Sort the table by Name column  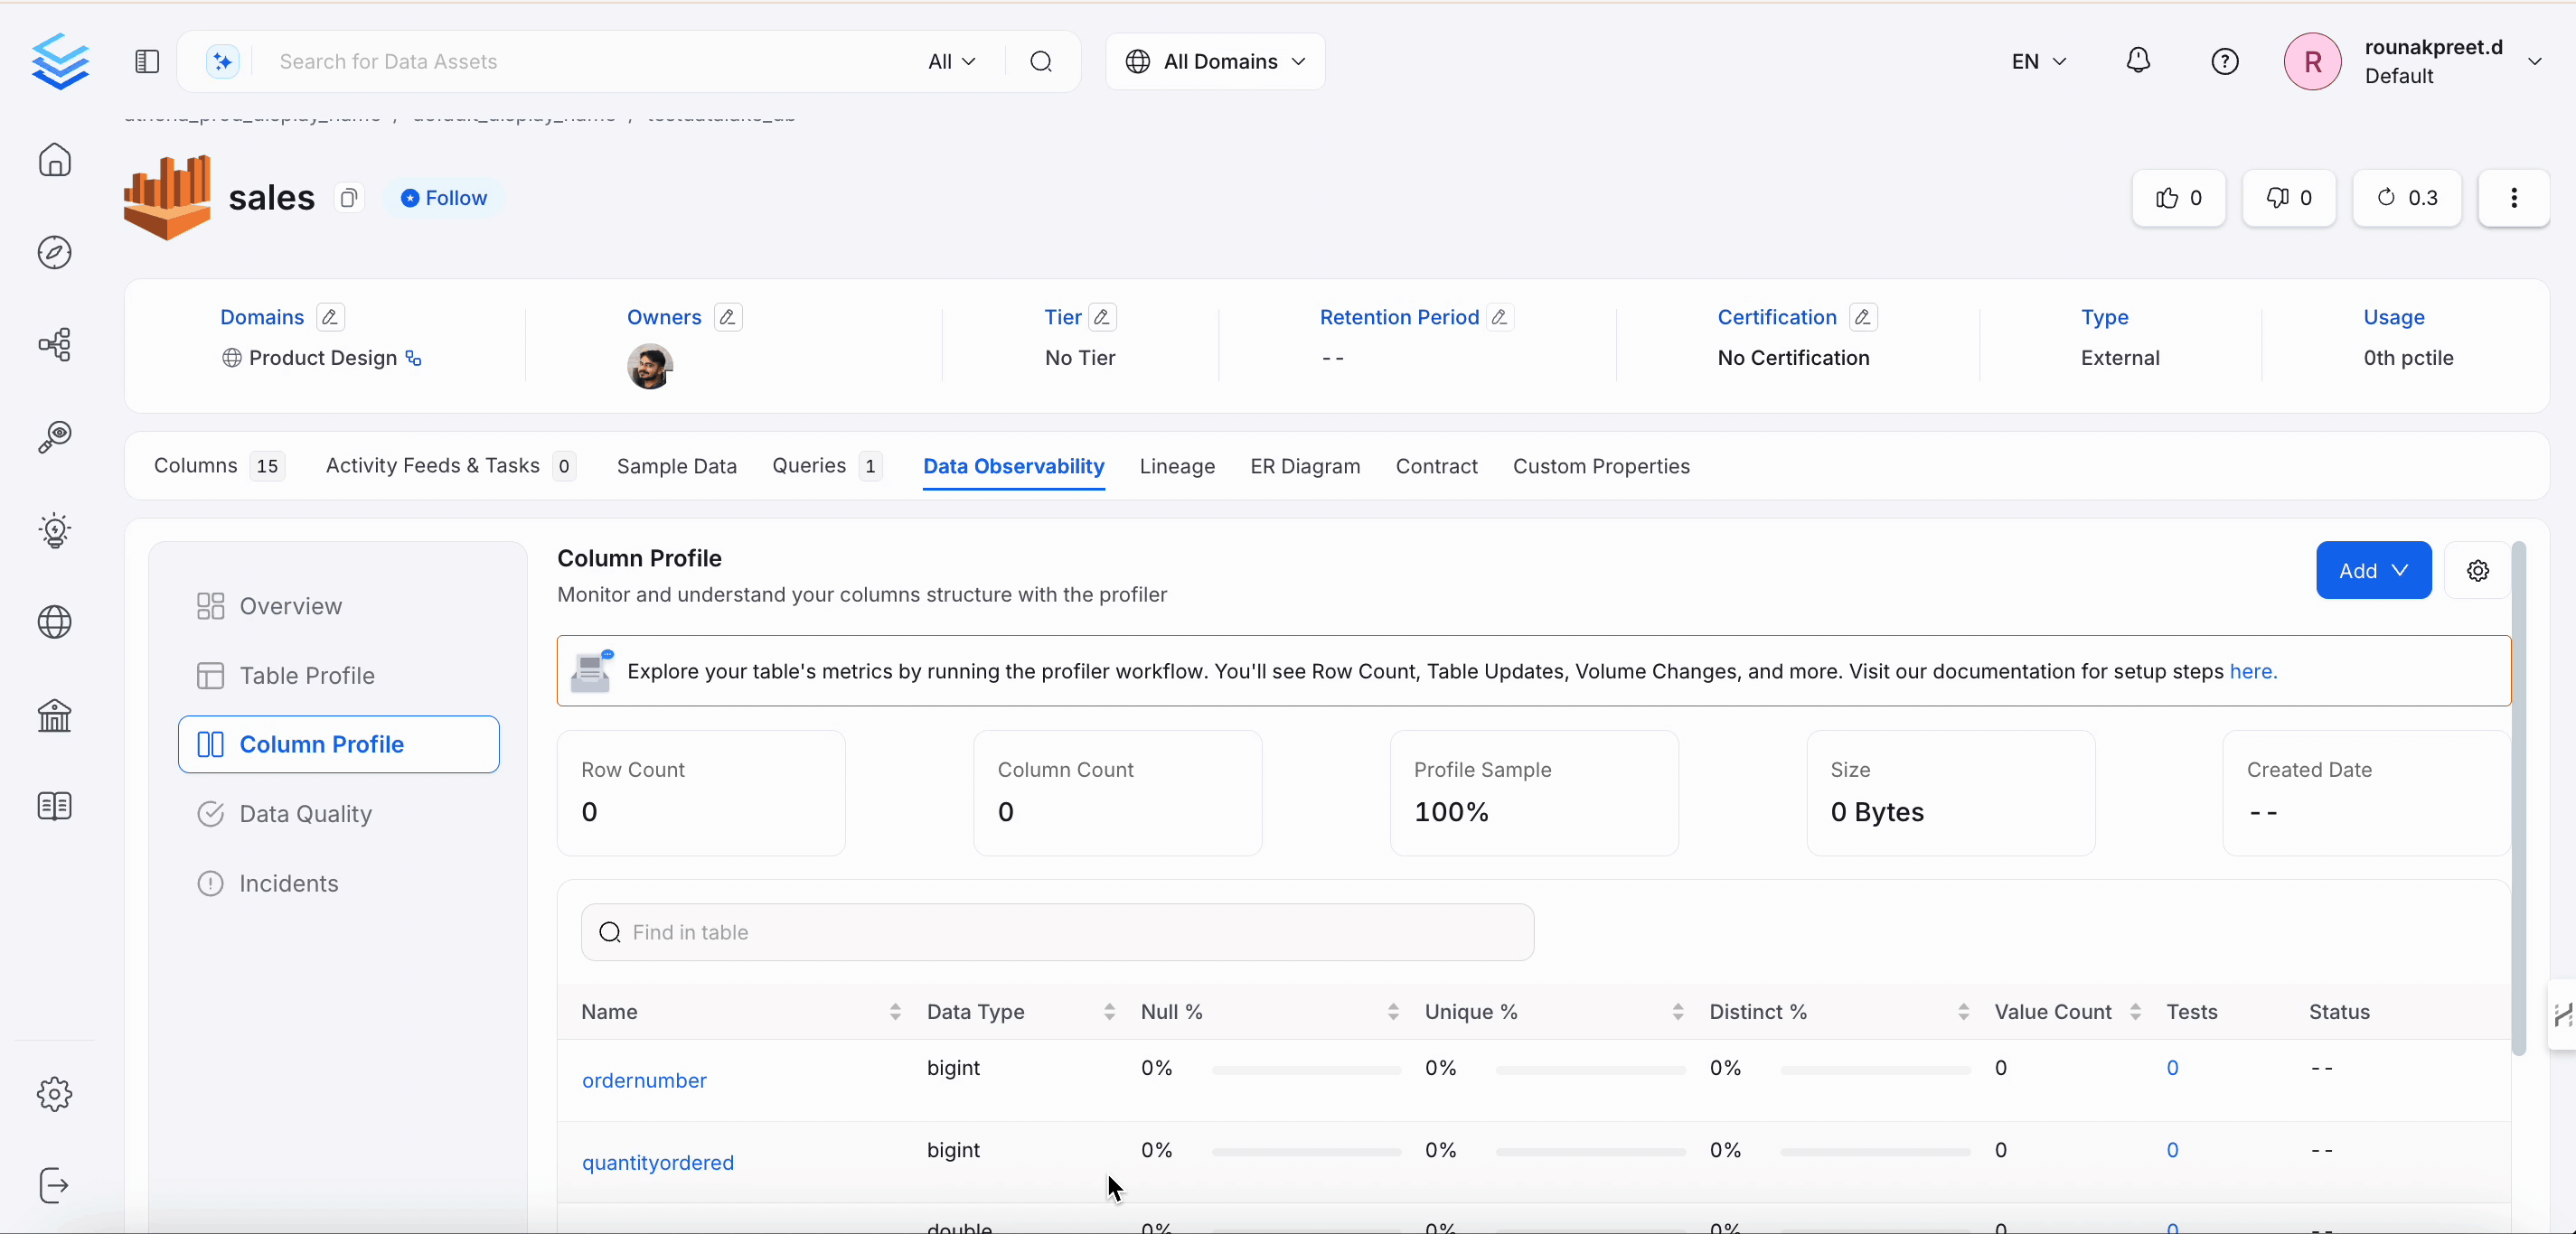pyautogui.click(x=894, y=1012)
